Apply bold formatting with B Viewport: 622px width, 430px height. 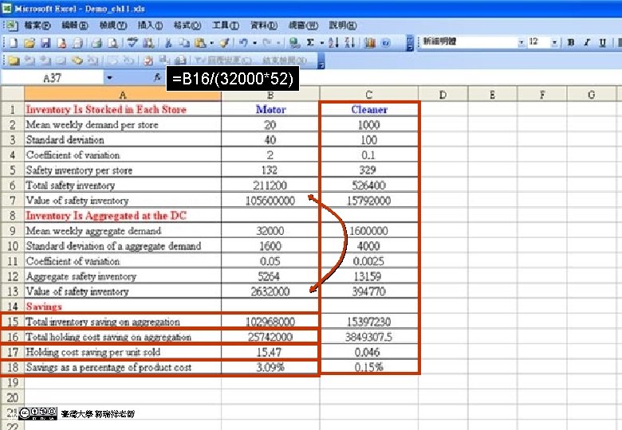coord(571,43)
